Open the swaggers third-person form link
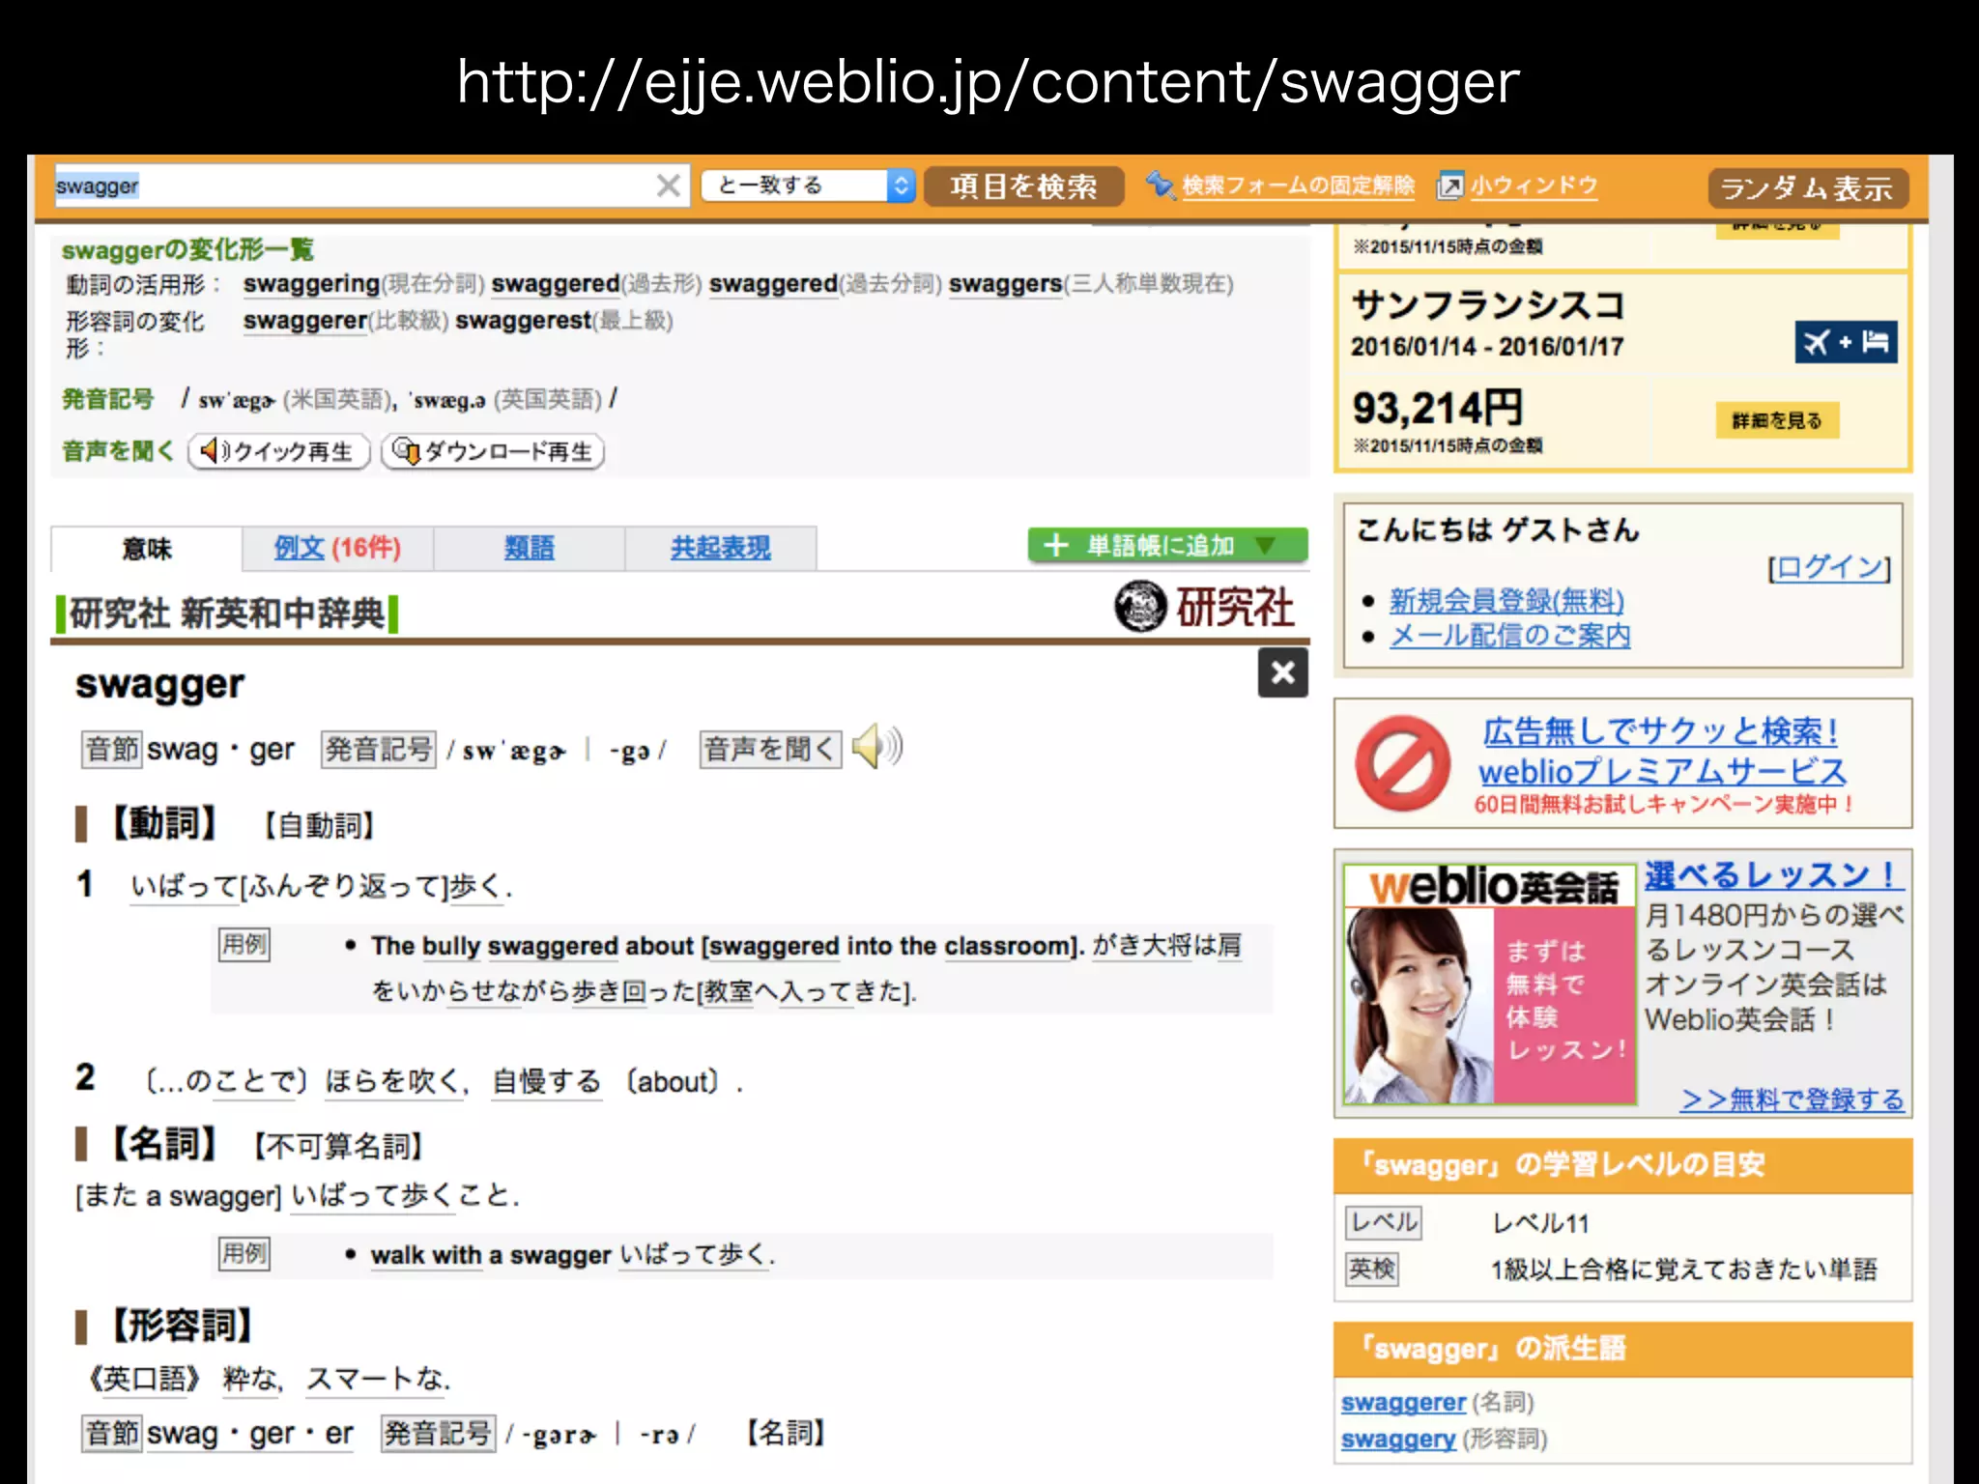Image resolution: width=1979 pixels, height=1484 pixels. (1005, 284)
